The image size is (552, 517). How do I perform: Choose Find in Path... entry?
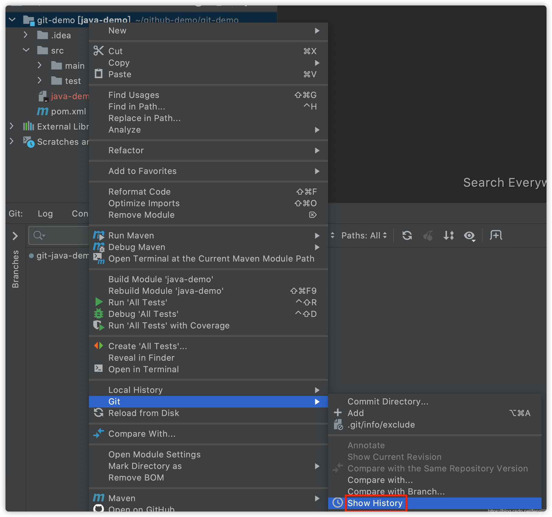click(x=208, y=106)
